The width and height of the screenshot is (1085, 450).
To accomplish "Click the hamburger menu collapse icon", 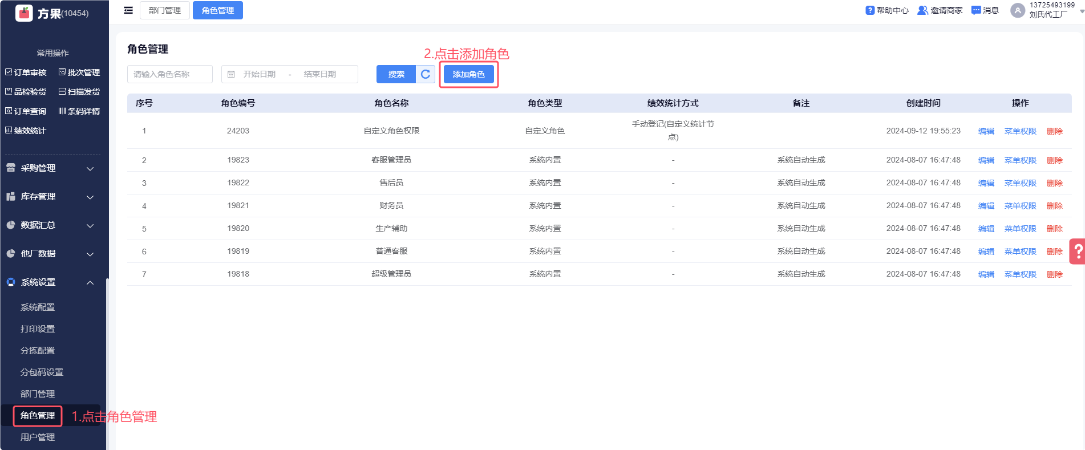I will coord(128,10).
